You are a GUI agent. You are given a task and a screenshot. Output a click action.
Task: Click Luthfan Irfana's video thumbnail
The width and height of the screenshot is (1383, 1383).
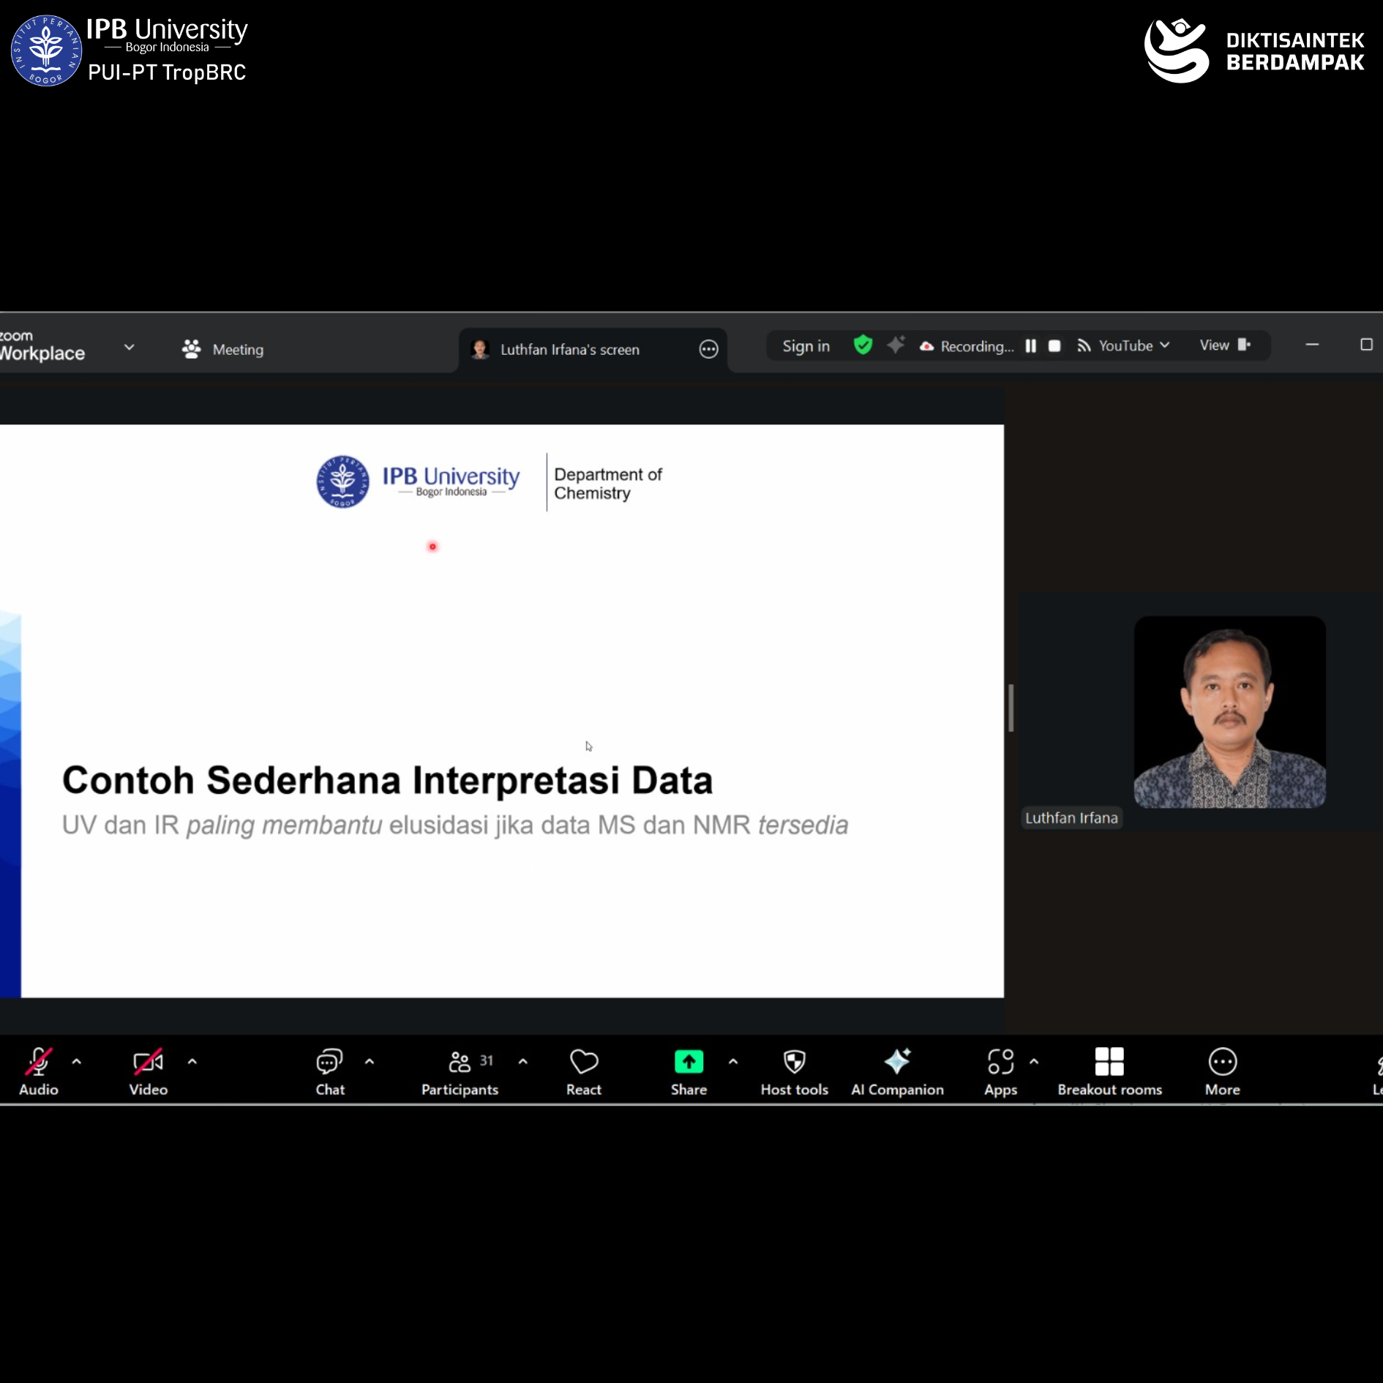click(1229, 712)
